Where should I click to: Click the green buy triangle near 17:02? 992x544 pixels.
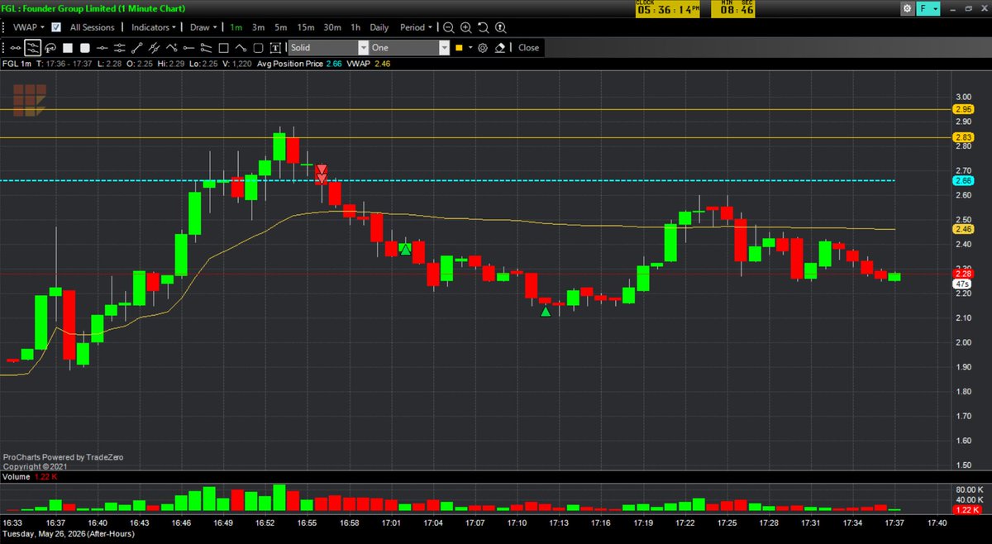coord(405,248)
